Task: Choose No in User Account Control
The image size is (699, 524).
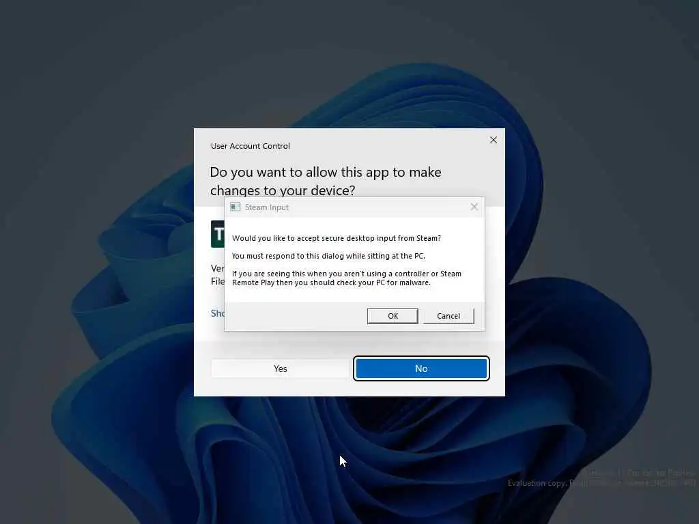Action: pos(421,368)
